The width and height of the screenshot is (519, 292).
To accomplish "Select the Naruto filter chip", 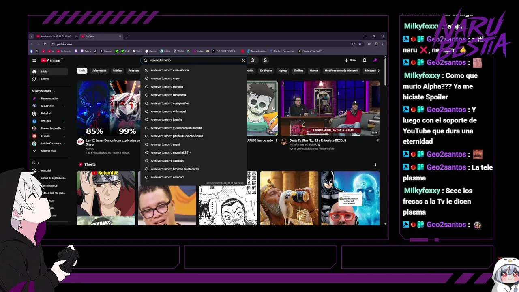I will coord(314,71).
